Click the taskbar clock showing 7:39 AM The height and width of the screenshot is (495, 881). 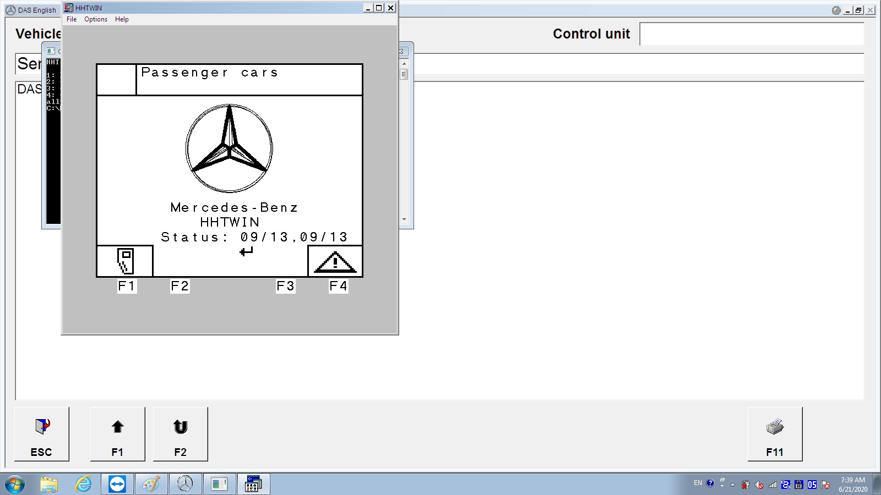coord(853,485)
